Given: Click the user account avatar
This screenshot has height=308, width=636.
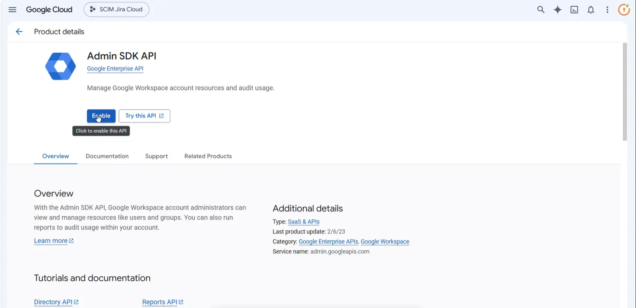Looking at the screenshot, I should click(624, 10).
